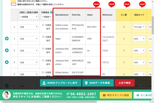The height and width of the screenshot is (103, 154).
Task: Click the horizontal scrollbar at the bottom
Action: (x=50, y=102)
